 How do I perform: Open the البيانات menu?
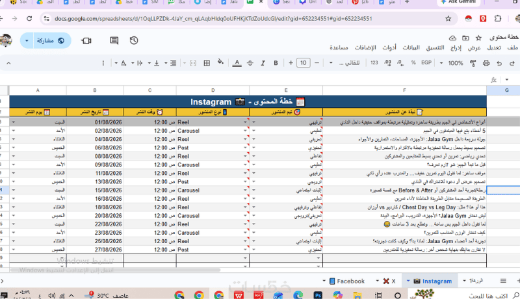click(x=411, y=47)
